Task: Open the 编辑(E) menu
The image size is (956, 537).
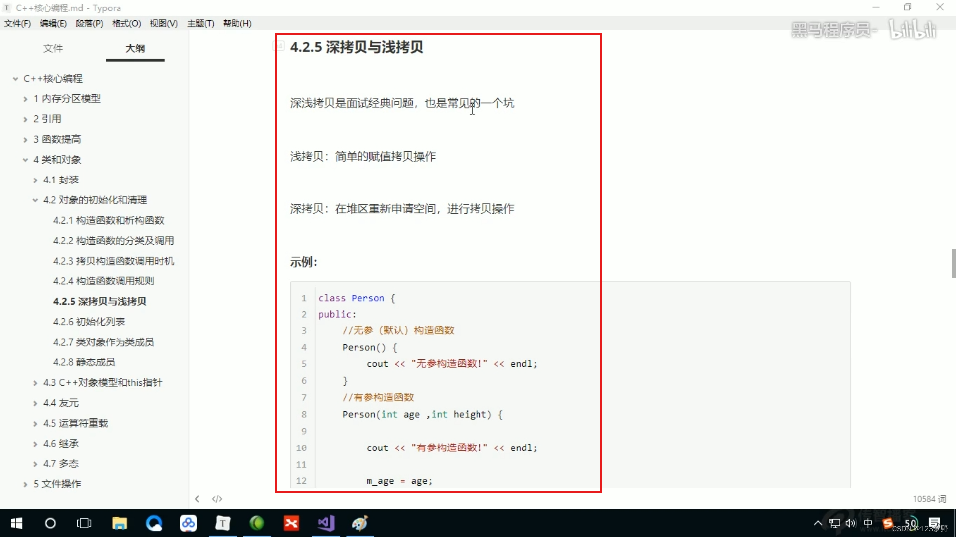Action: (x=52, y=23)
